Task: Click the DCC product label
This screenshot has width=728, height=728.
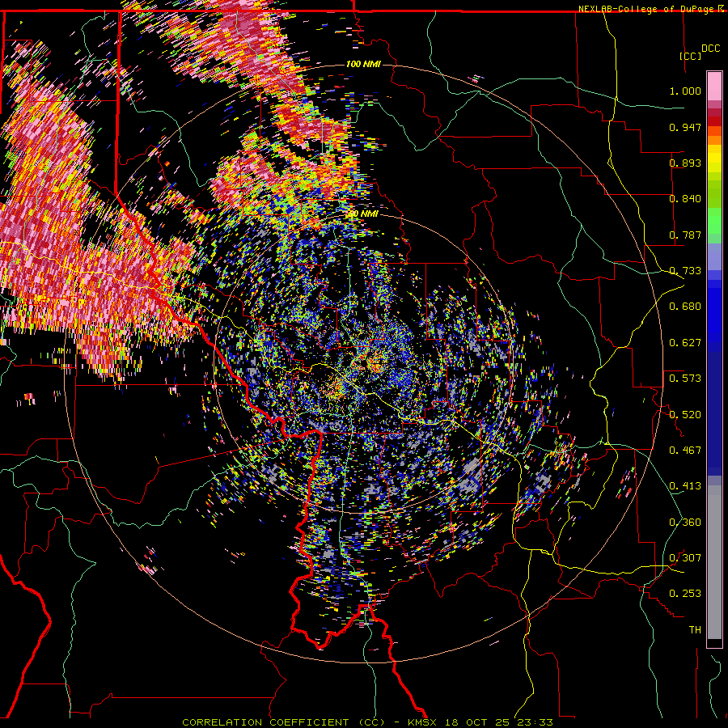Action: pos(710,49)
